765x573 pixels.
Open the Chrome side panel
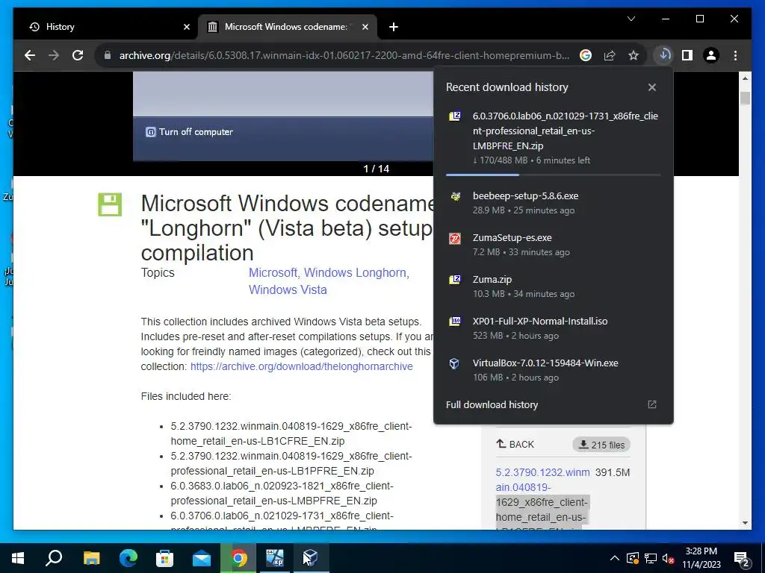coord(687,55)
